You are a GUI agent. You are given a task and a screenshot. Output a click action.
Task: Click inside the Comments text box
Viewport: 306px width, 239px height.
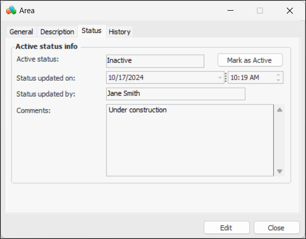point(189,140)
